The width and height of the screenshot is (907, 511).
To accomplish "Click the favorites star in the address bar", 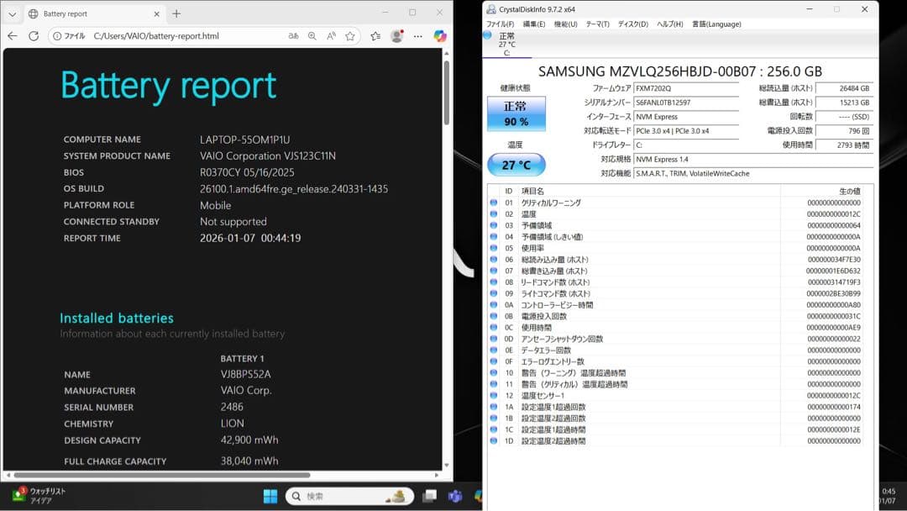I will point(350,36).
